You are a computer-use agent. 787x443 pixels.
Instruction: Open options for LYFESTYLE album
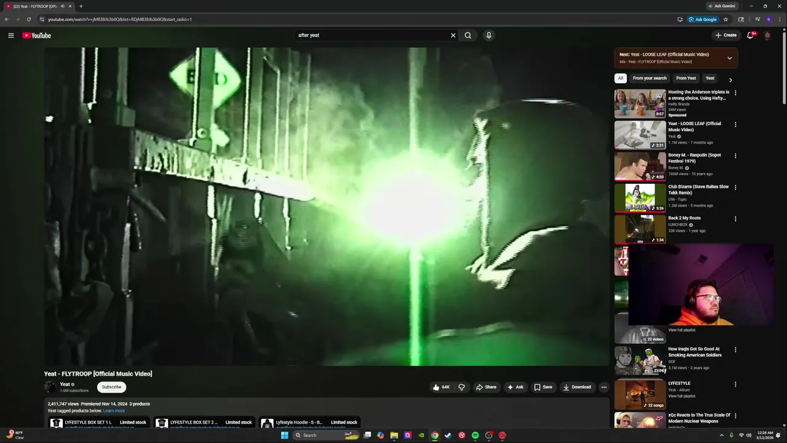[x=735, y=384]
